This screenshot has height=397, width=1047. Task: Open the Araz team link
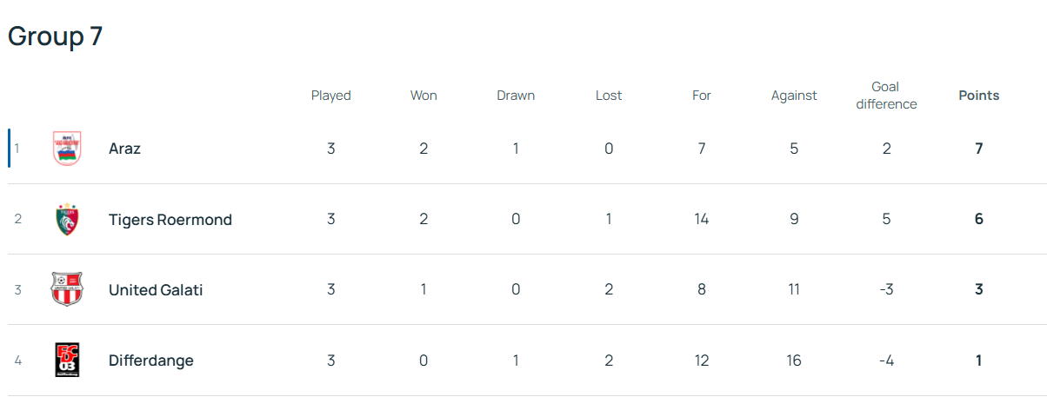124,149
